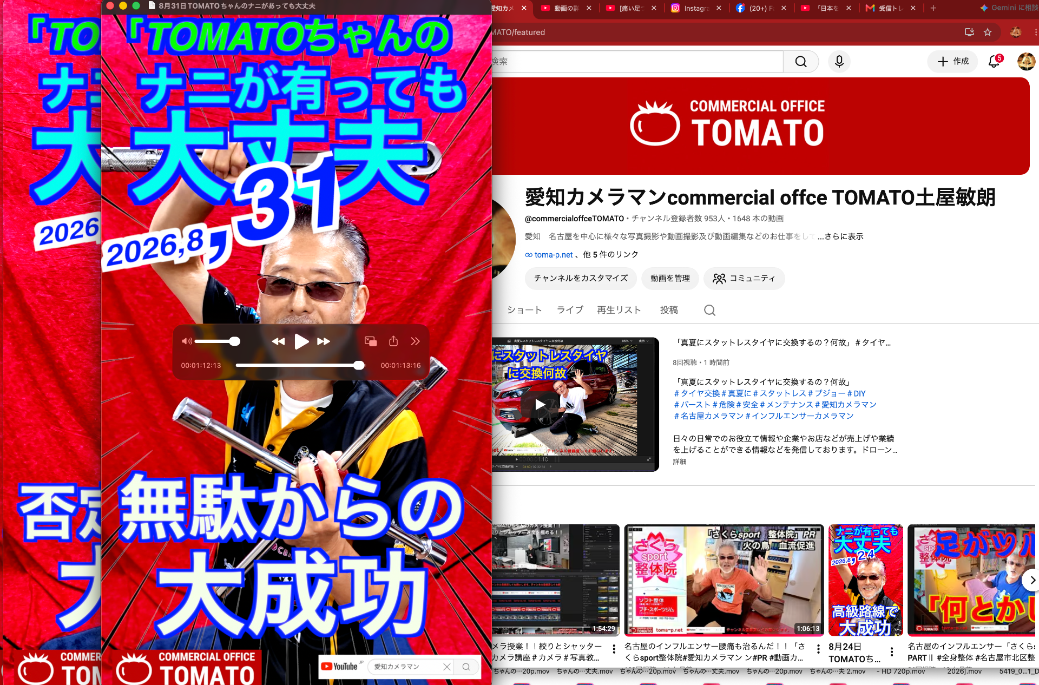Open the featured video title 「真夏にスタッドレスタイヤに交換するの？何故」
Image resolution: width=1039 pixels, height=685 pixels.
[x=782, y=343]
